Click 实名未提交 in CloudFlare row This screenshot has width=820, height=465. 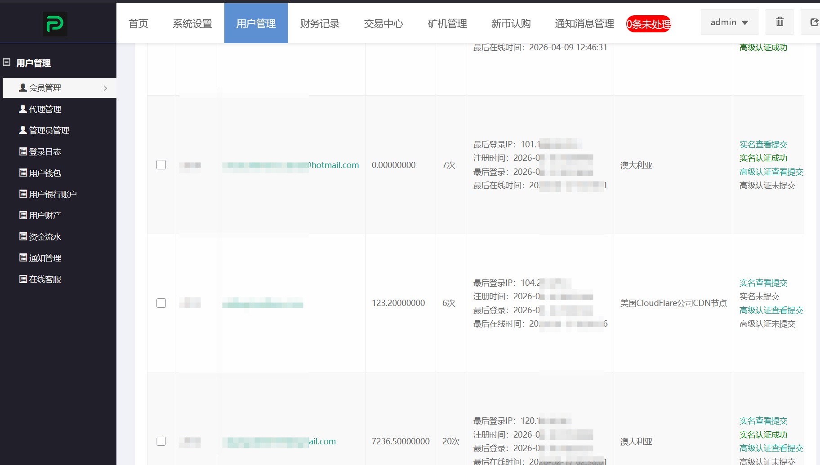[x=759, y=296]
